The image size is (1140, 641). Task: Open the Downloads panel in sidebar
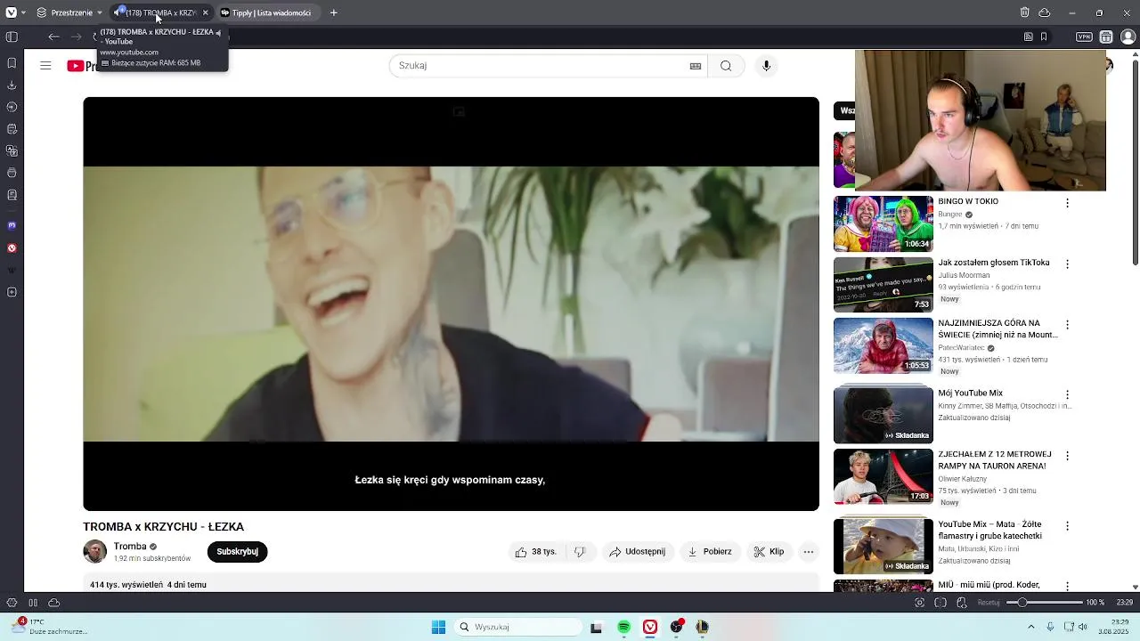tap(12, 85)
